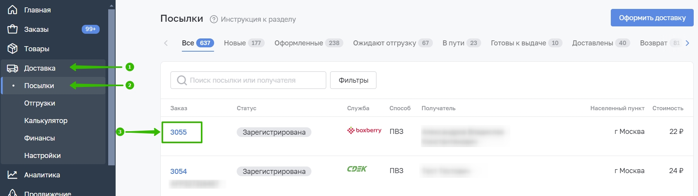698x196 pixels.
Task: Click the Оформить доставку button
Action: [652, 18]
